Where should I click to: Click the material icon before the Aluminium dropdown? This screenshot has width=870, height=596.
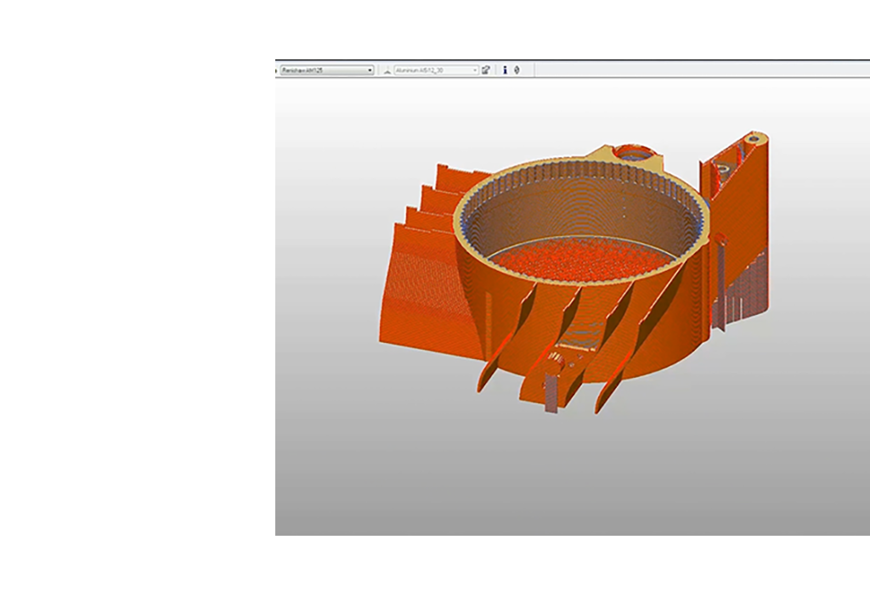pos(387,70)
